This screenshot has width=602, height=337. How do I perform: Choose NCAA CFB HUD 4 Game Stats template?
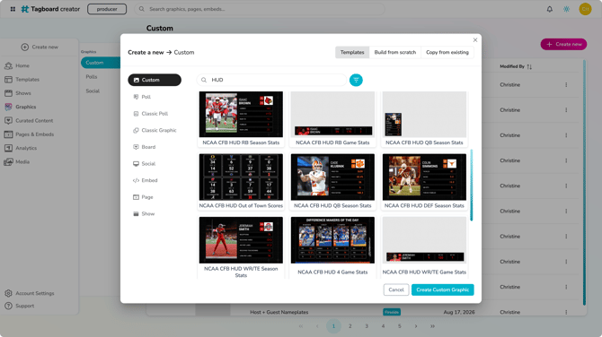coord(332,246)
